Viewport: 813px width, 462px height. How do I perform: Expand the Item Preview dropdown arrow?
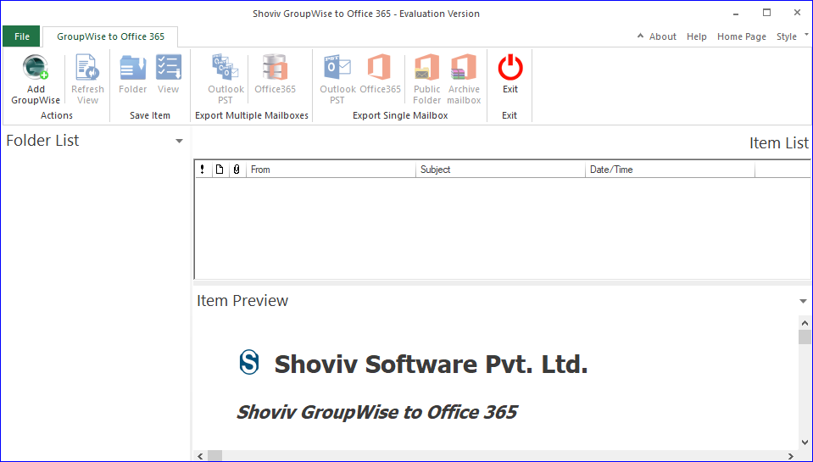pos(803,301)
